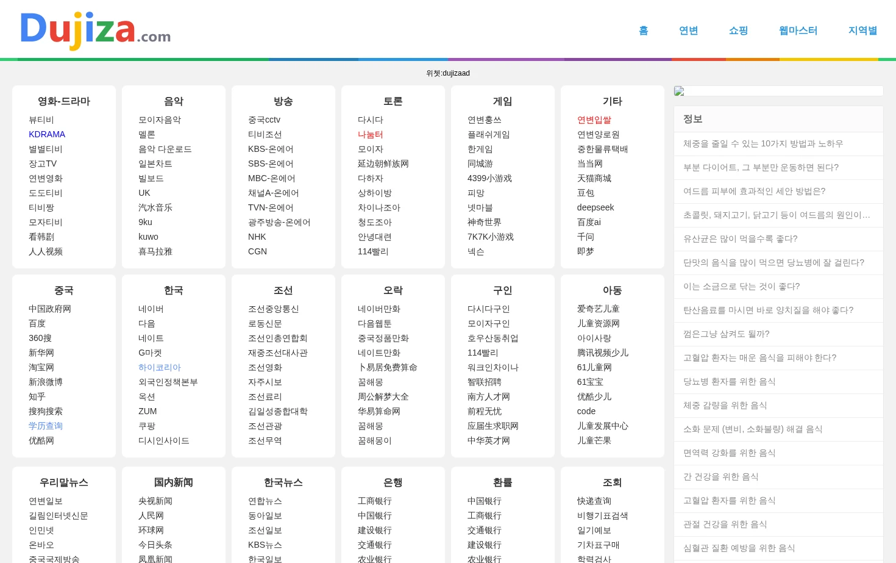Open the 学历查询 link

(46, 426)
